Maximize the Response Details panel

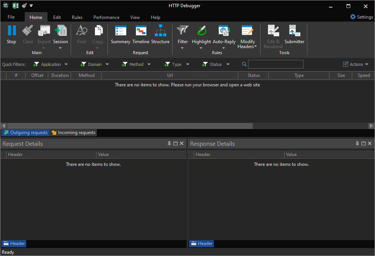(364, 144)
